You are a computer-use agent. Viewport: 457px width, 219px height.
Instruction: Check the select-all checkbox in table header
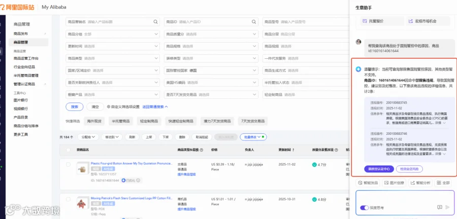[x=68, y=150]
